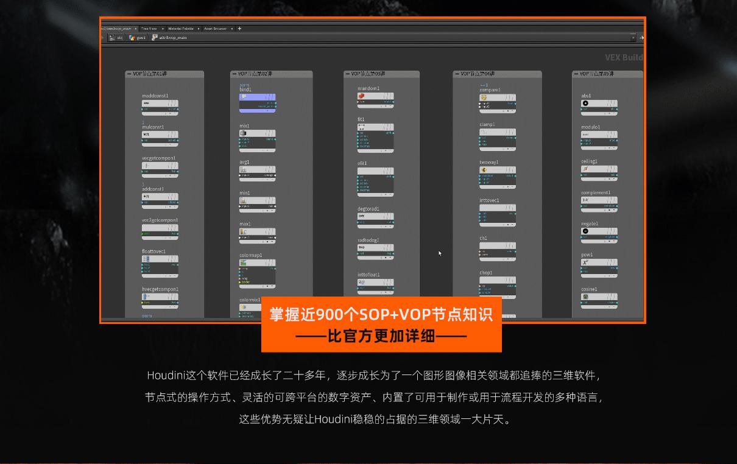Close the Asset Browser tab

tap(231, 29)
